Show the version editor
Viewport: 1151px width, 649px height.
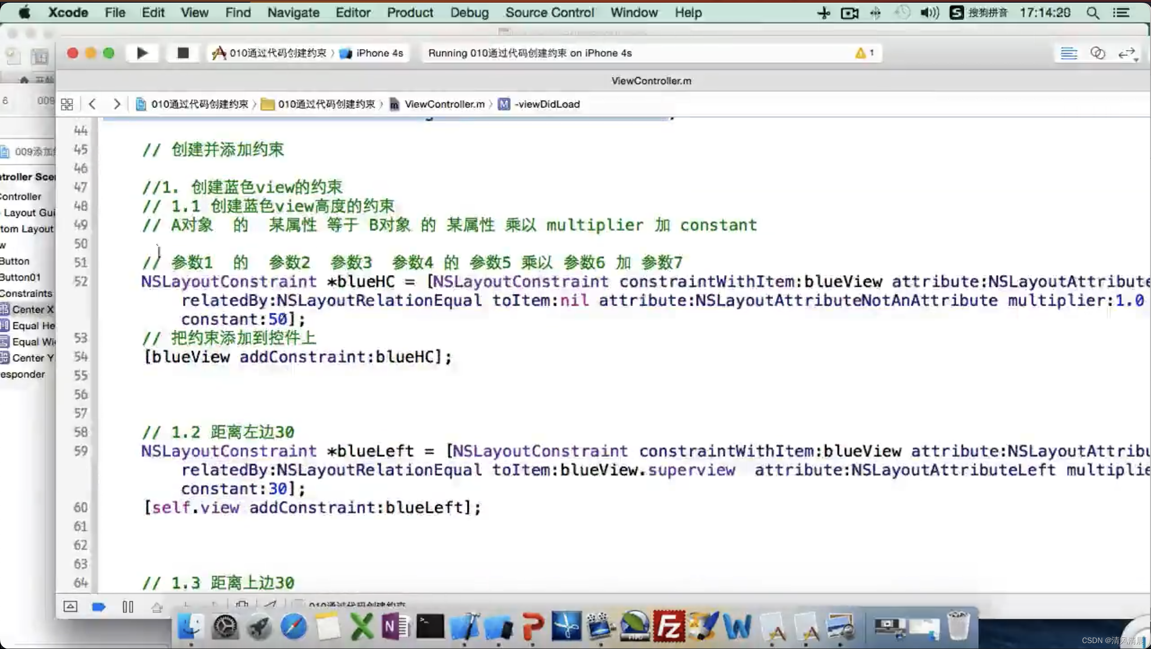click(1126, 53)
